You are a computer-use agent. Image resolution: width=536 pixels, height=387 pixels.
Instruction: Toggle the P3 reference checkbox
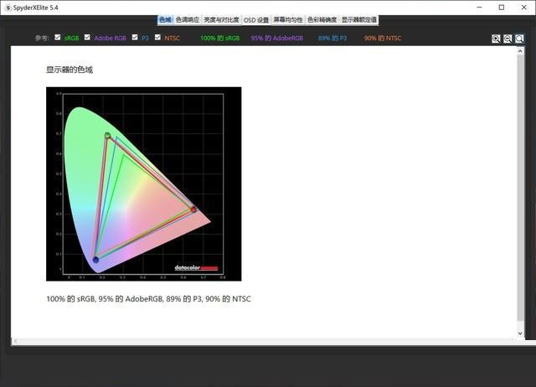[135, 37]
